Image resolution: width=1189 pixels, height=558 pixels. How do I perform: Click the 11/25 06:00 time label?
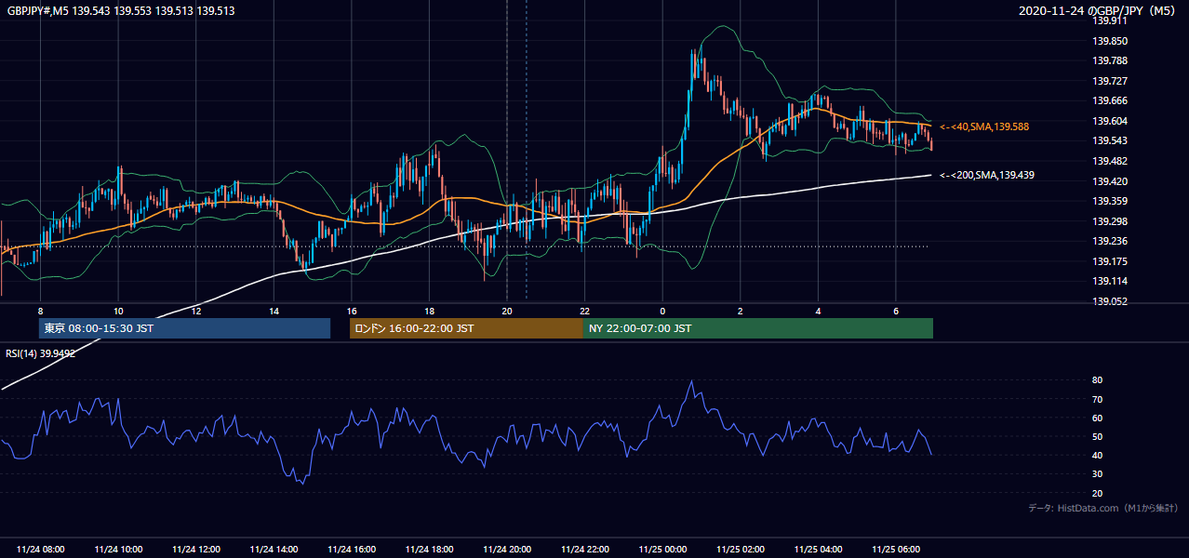[x=895, y=550]
